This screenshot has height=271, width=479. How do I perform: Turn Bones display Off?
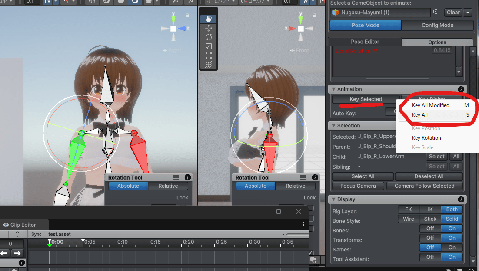click(x=430, y=229)
